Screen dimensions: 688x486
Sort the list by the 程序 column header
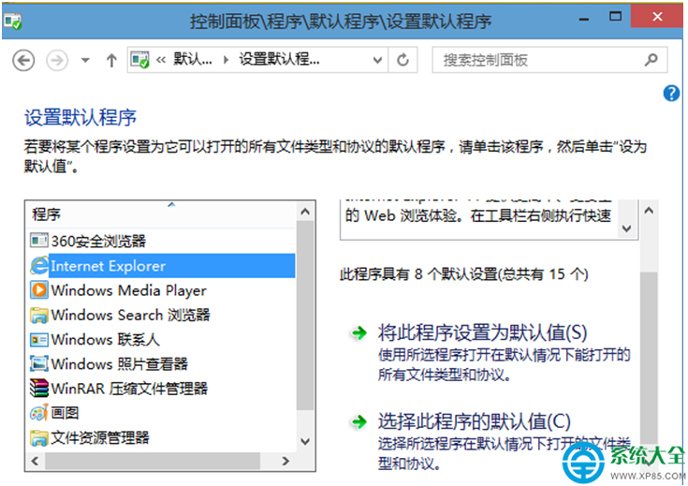[x=161, y=214]
